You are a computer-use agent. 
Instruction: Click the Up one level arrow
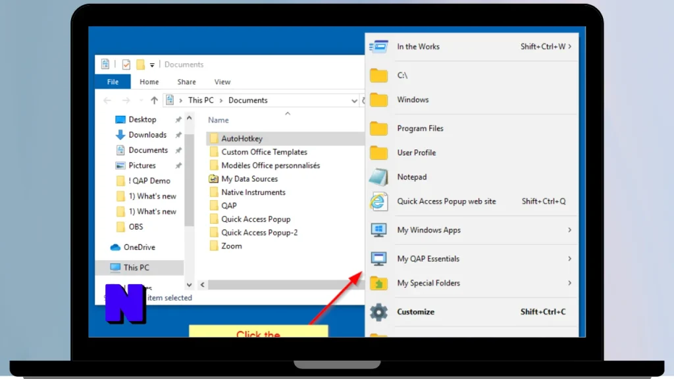[154, 100]
